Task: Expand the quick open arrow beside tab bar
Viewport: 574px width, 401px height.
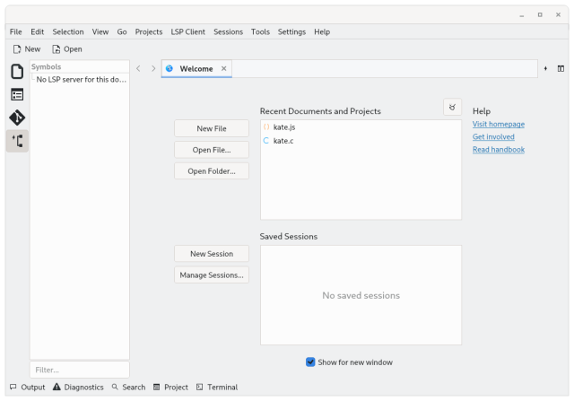Action: (x=545, y=68)
